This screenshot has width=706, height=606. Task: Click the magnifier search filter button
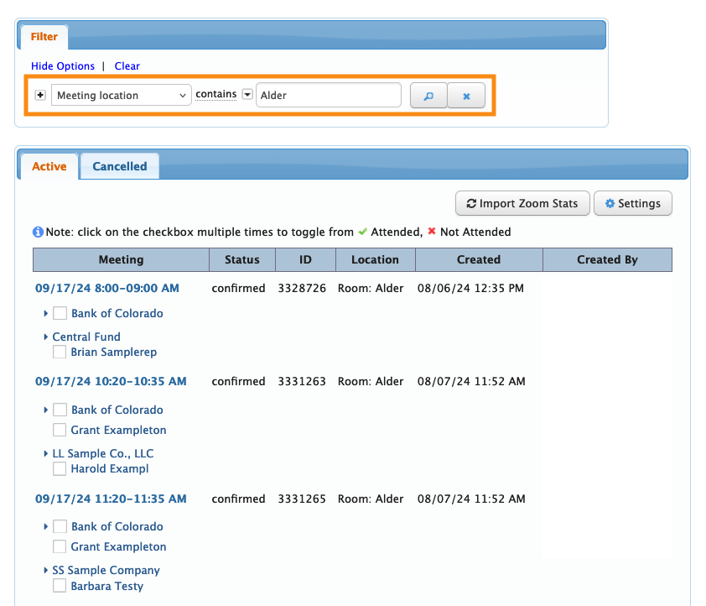pos(428,96)
